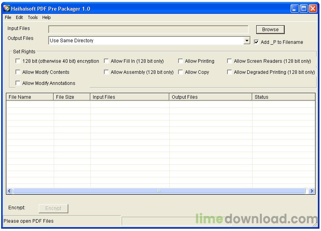Expand the Output Files dropdown arrow

247,41
